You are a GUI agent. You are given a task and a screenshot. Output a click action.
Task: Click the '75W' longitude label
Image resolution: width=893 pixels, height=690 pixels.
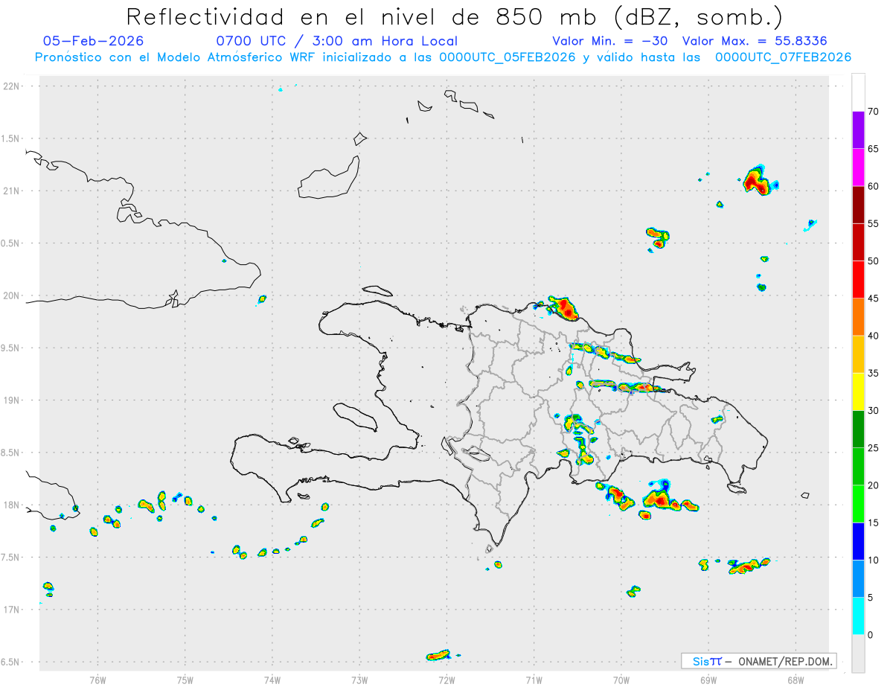(185, 680)
